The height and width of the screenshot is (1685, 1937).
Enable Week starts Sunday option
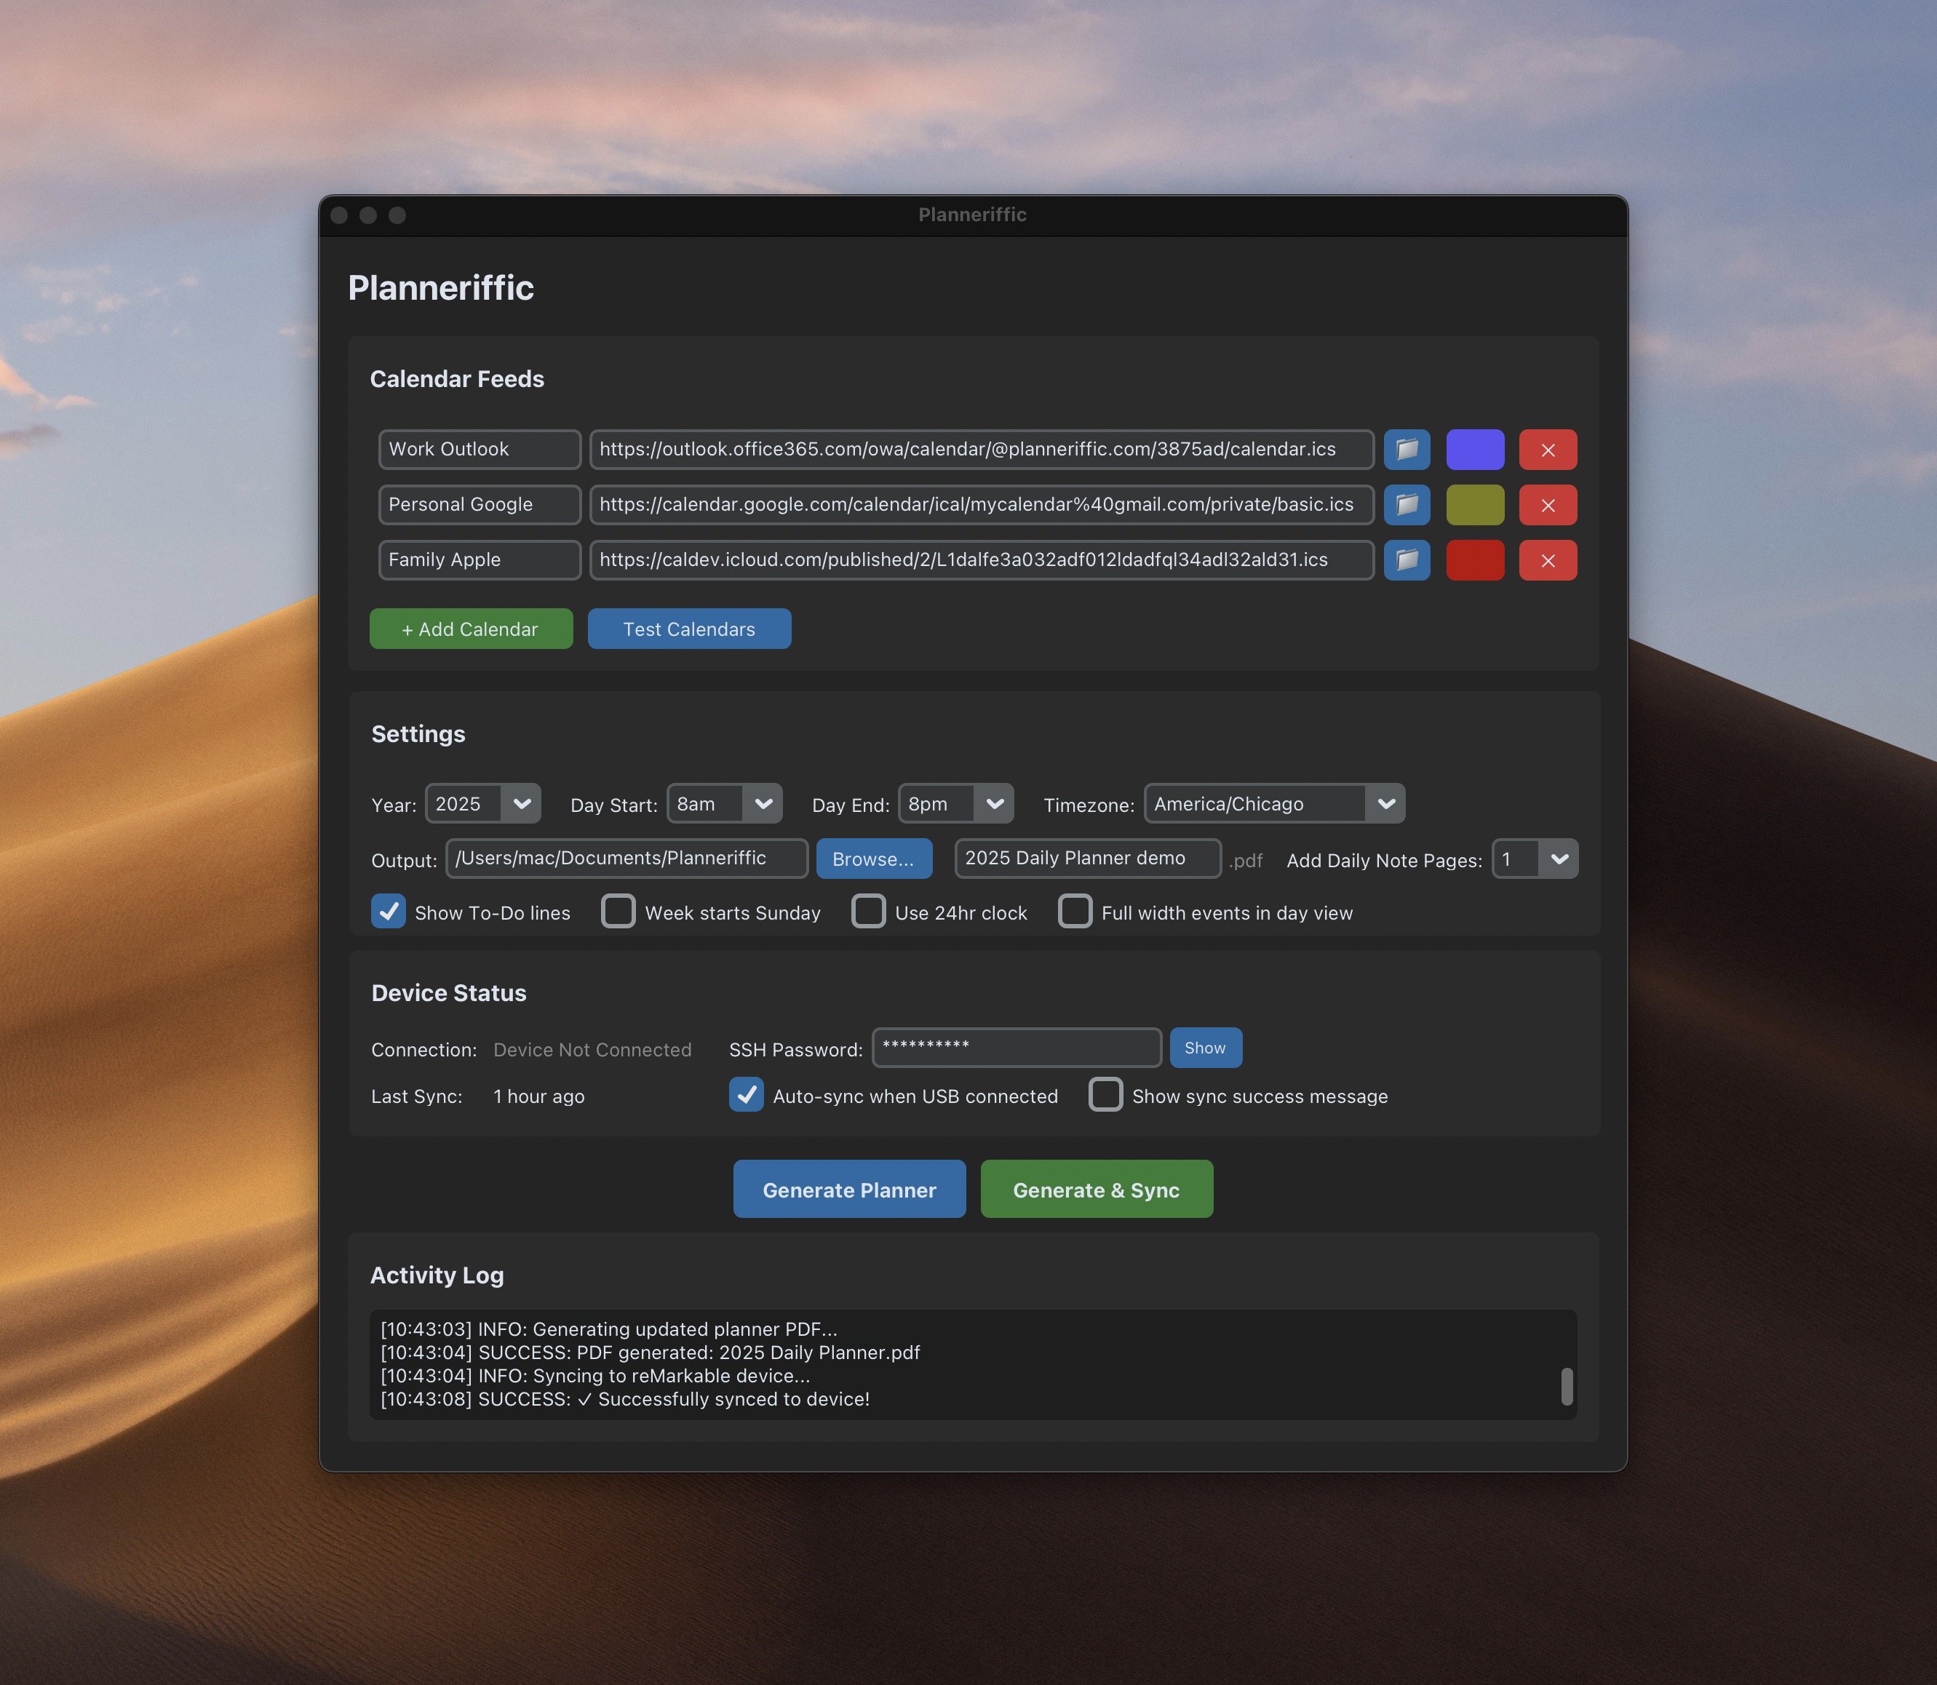[618, 911]
